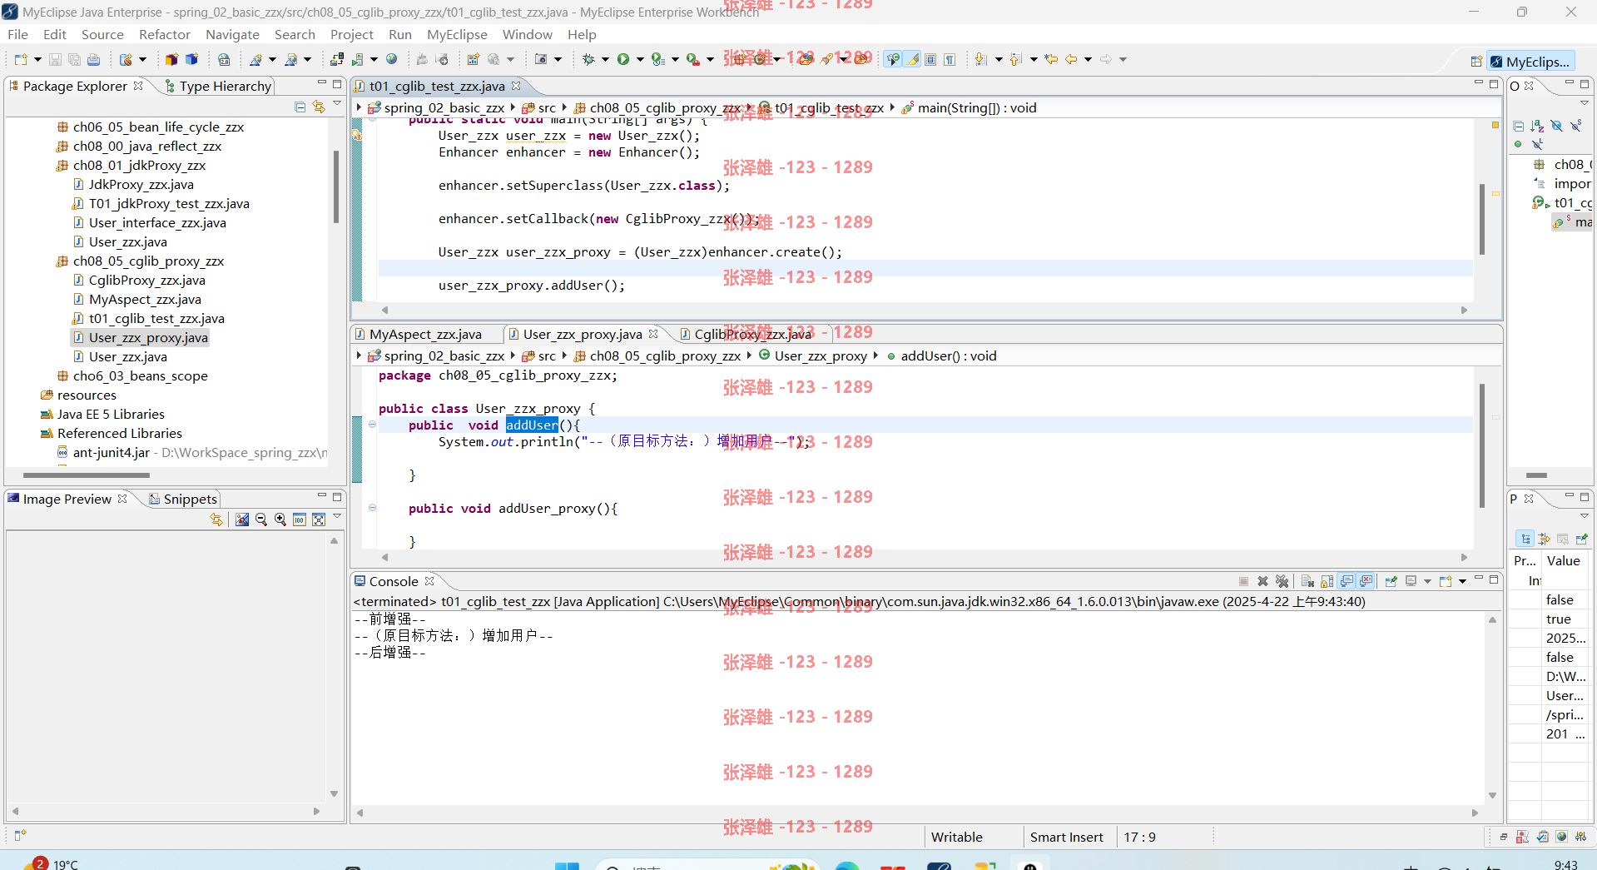Click the Capture screenshot camera icon

pos(541,59)
